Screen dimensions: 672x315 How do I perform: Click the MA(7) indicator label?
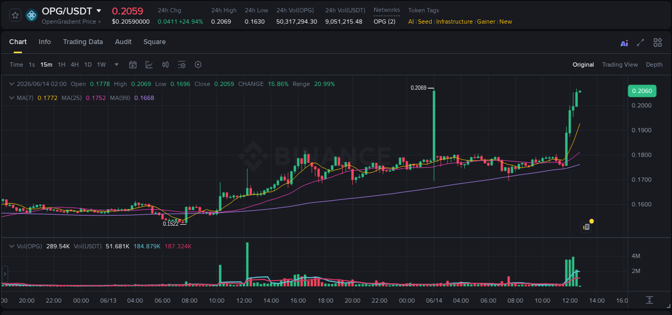pyautogui.click(x=25, y=98)
